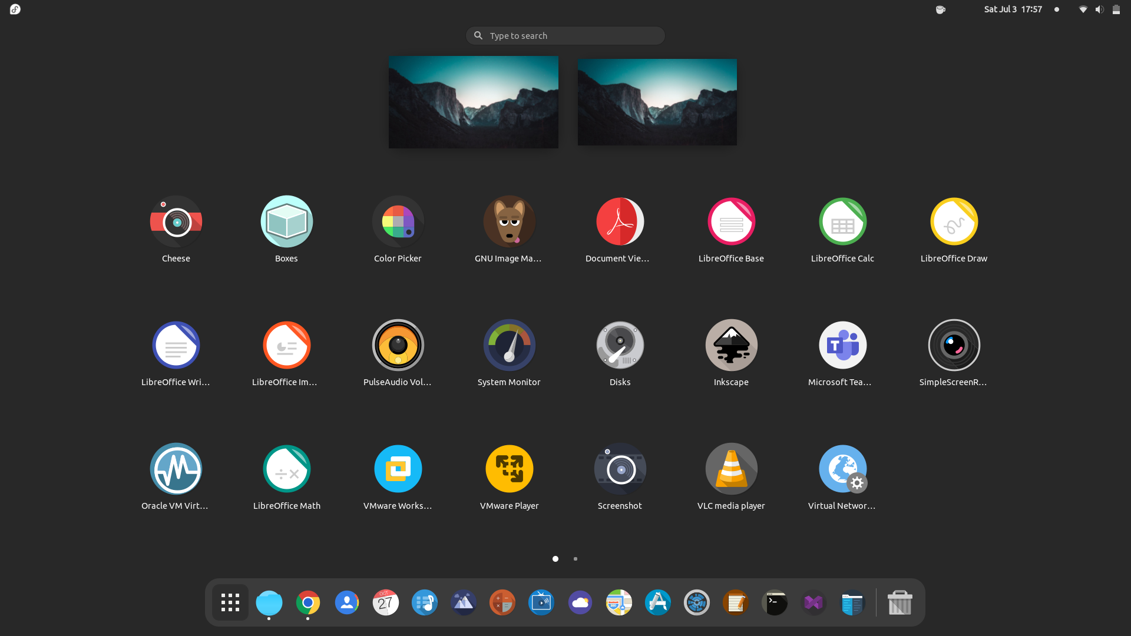Open Virtual Network Editor
The height and width of the screenshot is (636, 1131).
[842, 469]
